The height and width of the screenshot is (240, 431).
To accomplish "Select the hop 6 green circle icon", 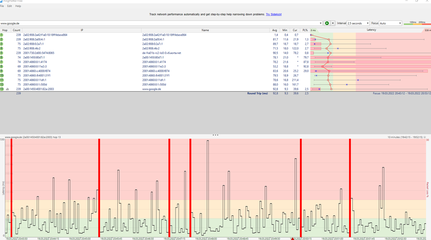I will [2, 58].
